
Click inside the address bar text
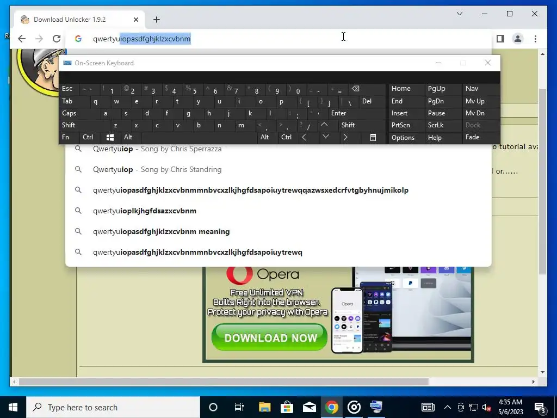click(141, 39)
